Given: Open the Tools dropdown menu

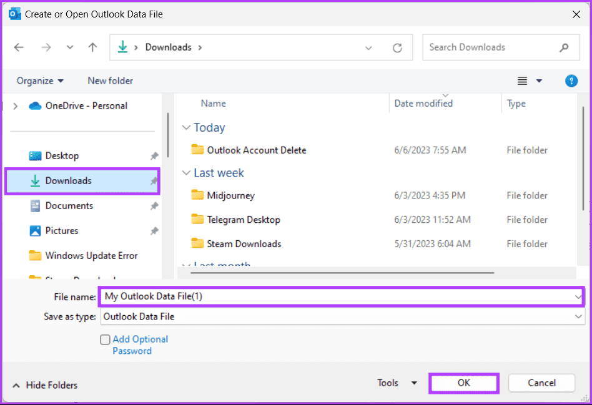Looking at the screenshot, I should click(397, 383).
